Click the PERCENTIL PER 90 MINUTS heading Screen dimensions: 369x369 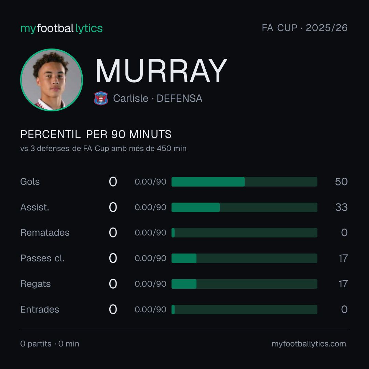[x=96, y=134]
